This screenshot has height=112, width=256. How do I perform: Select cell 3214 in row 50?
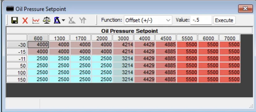click(123, 66)
